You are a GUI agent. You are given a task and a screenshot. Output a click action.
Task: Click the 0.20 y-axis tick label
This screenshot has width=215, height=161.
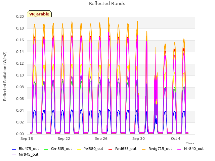[x=20, y=16]
